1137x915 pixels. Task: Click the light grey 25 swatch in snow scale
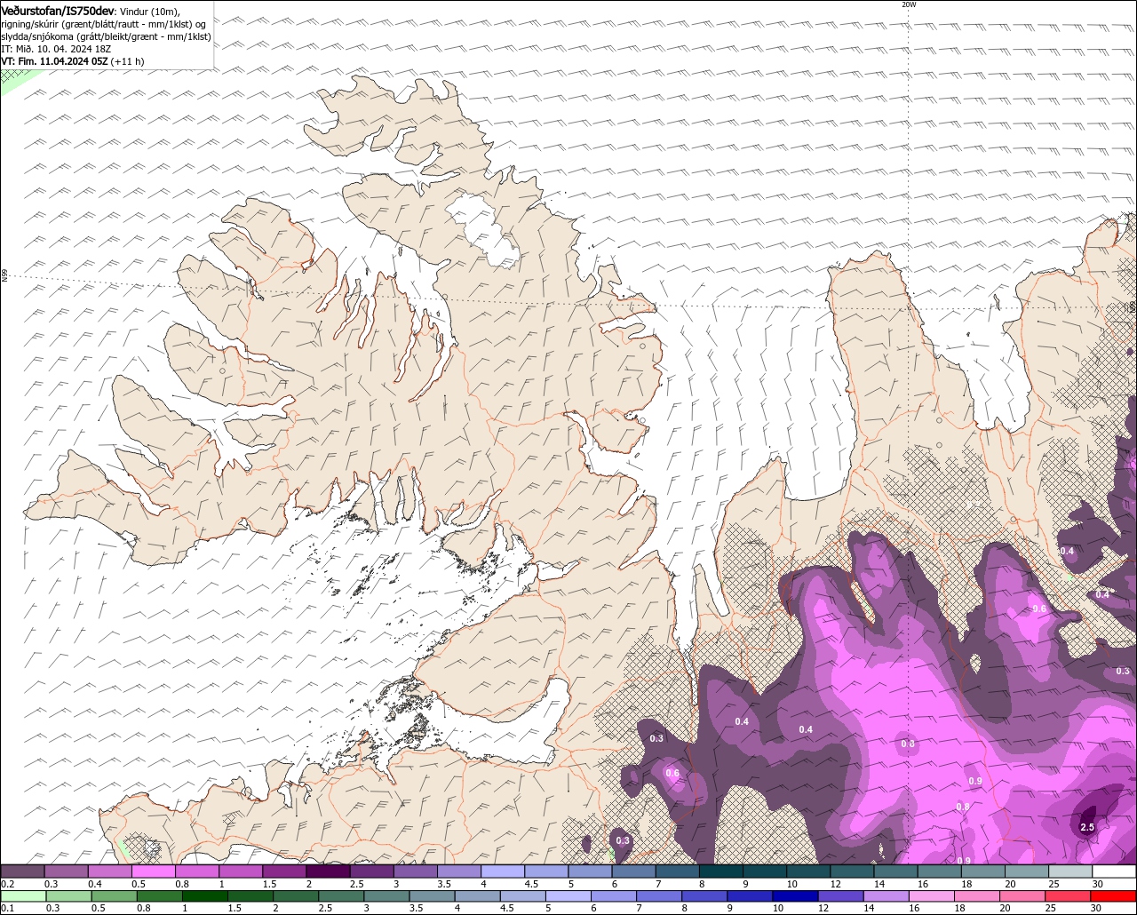[1071, 871]
